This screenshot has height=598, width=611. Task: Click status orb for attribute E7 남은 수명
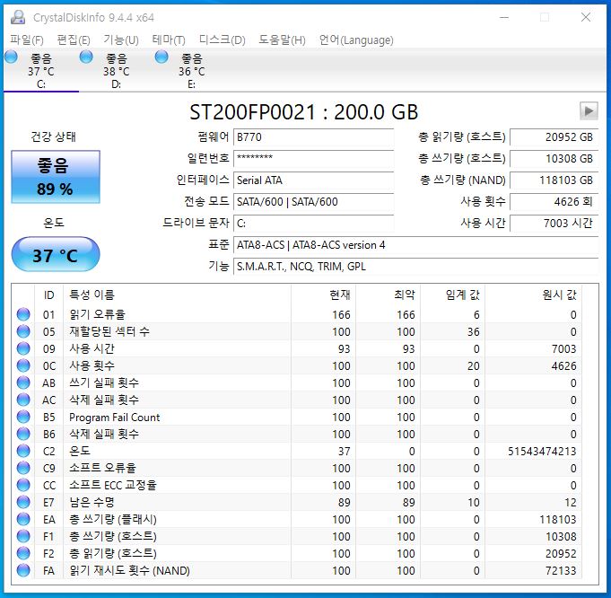[x=23, y=502]
